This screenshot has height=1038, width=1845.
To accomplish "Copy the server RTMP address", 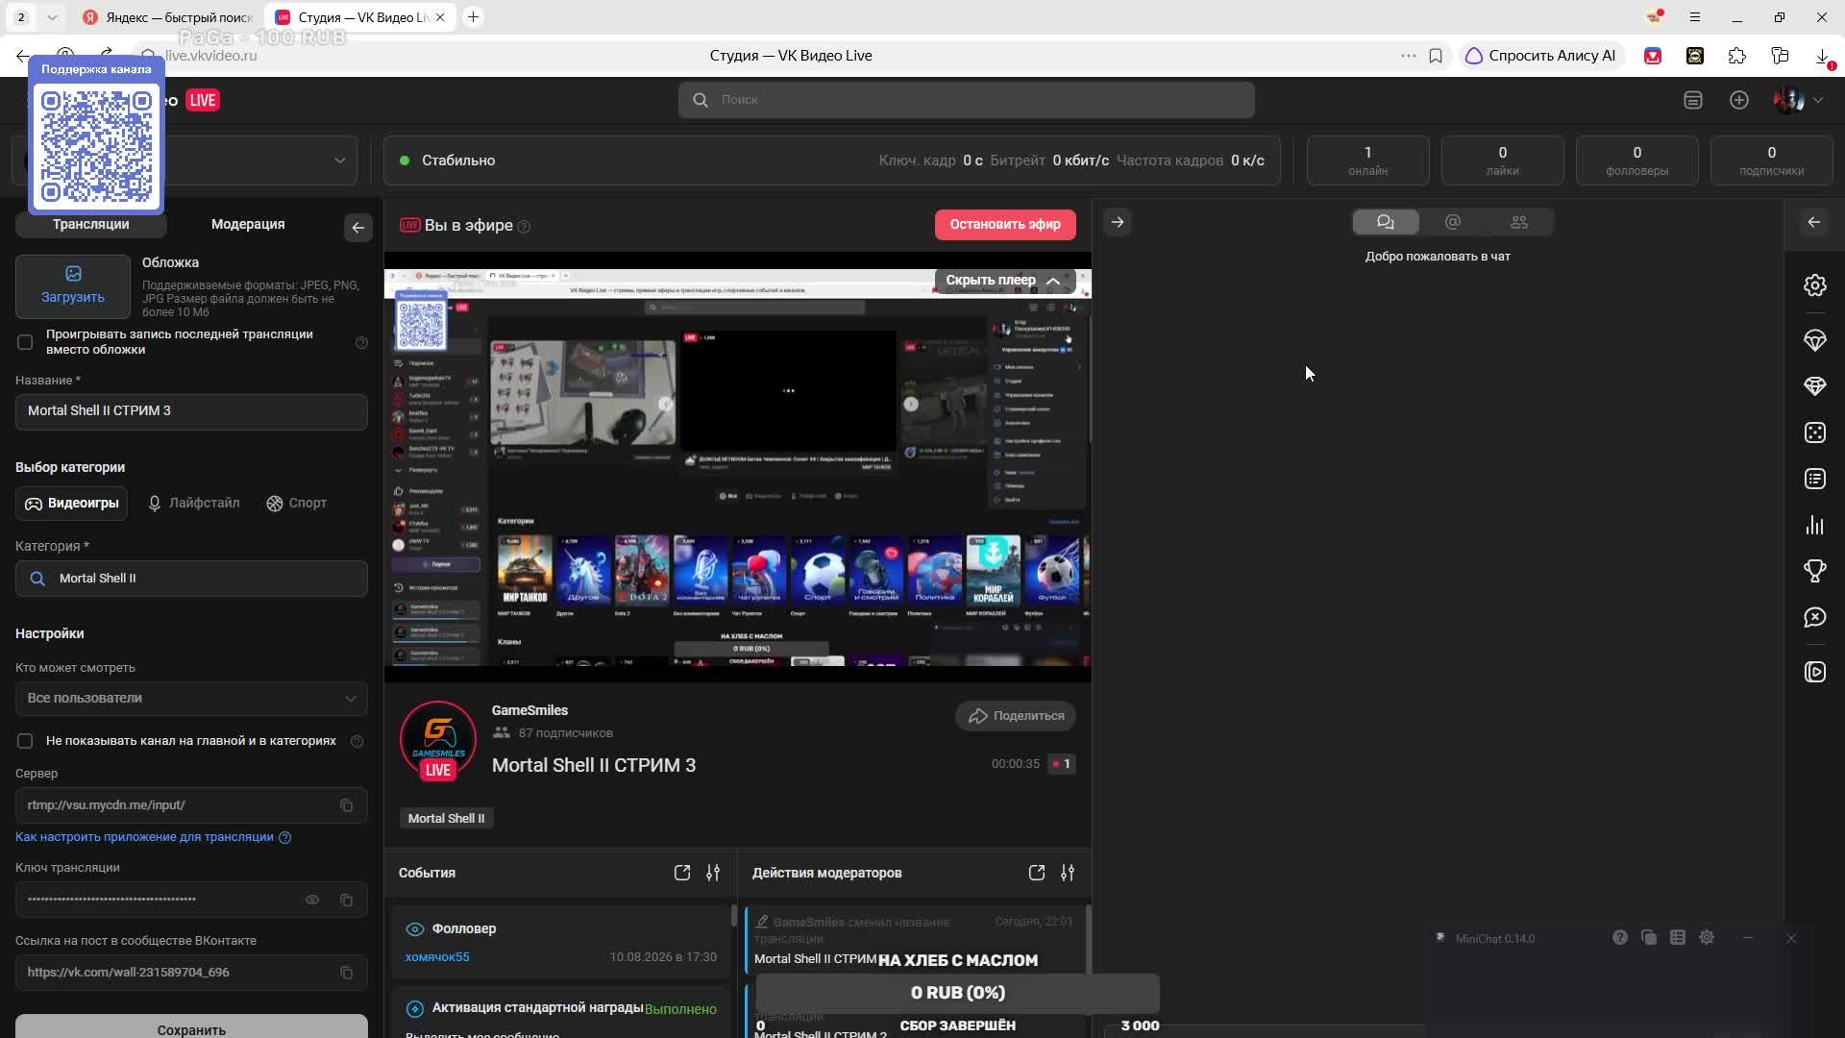I will coord(346,805).
